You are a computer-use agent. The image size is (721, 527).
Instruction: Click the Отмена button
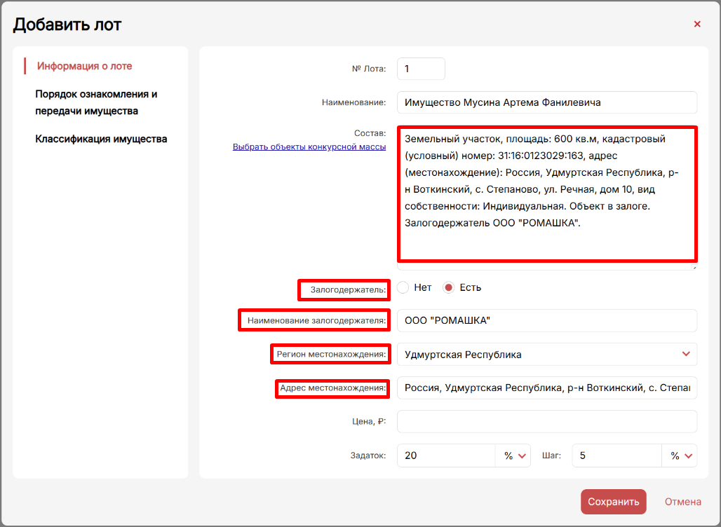click(x=682, y=502)
